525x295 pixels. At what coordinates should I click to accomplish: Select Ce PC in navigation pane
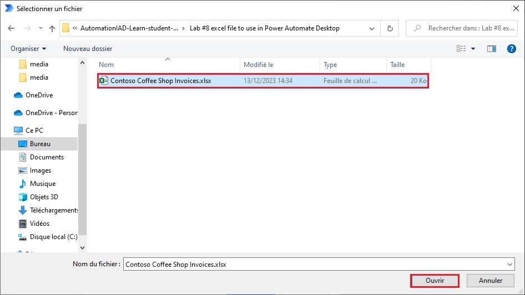point(34,130)
